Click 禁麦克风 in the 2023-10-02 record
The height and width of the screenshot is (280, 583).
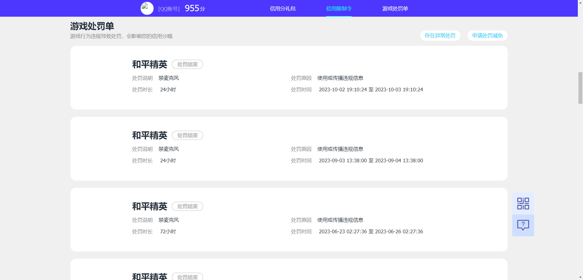(169, 78)
